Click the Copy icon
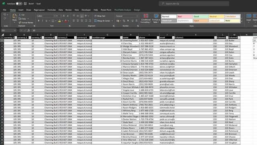Image resolution: width=257 pixels, height=145 pixels. coord(20,19)
